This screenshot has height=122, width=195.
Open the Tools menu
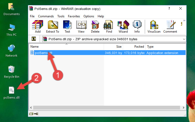click(61, 16)
